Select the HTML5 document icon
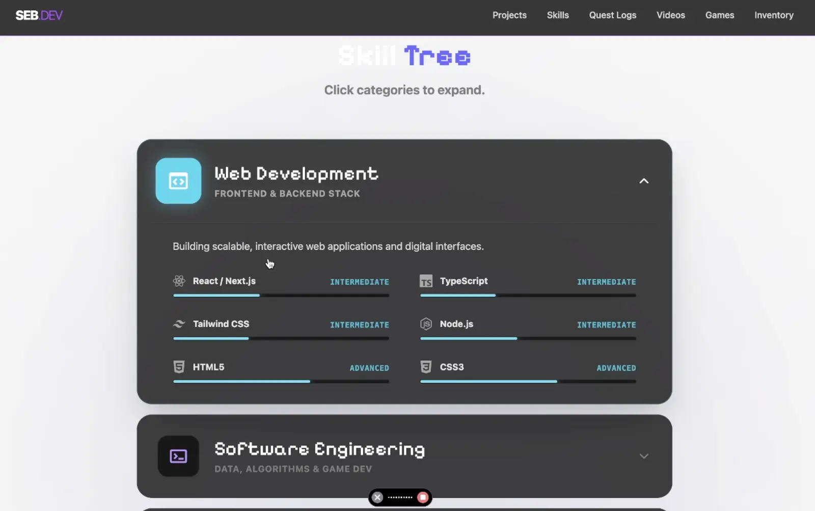The width and height of the screenshot is (815, 511). click(x=179, y=366)
